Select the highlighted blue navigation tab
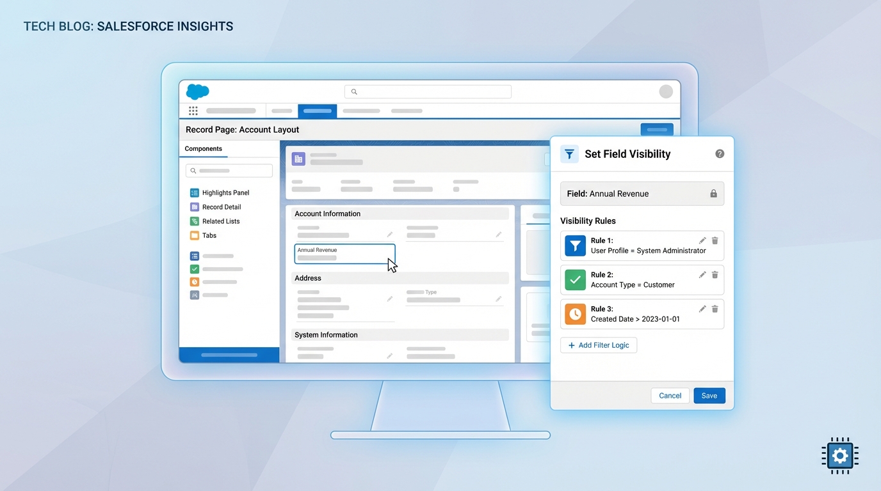 tap(317, 111)
